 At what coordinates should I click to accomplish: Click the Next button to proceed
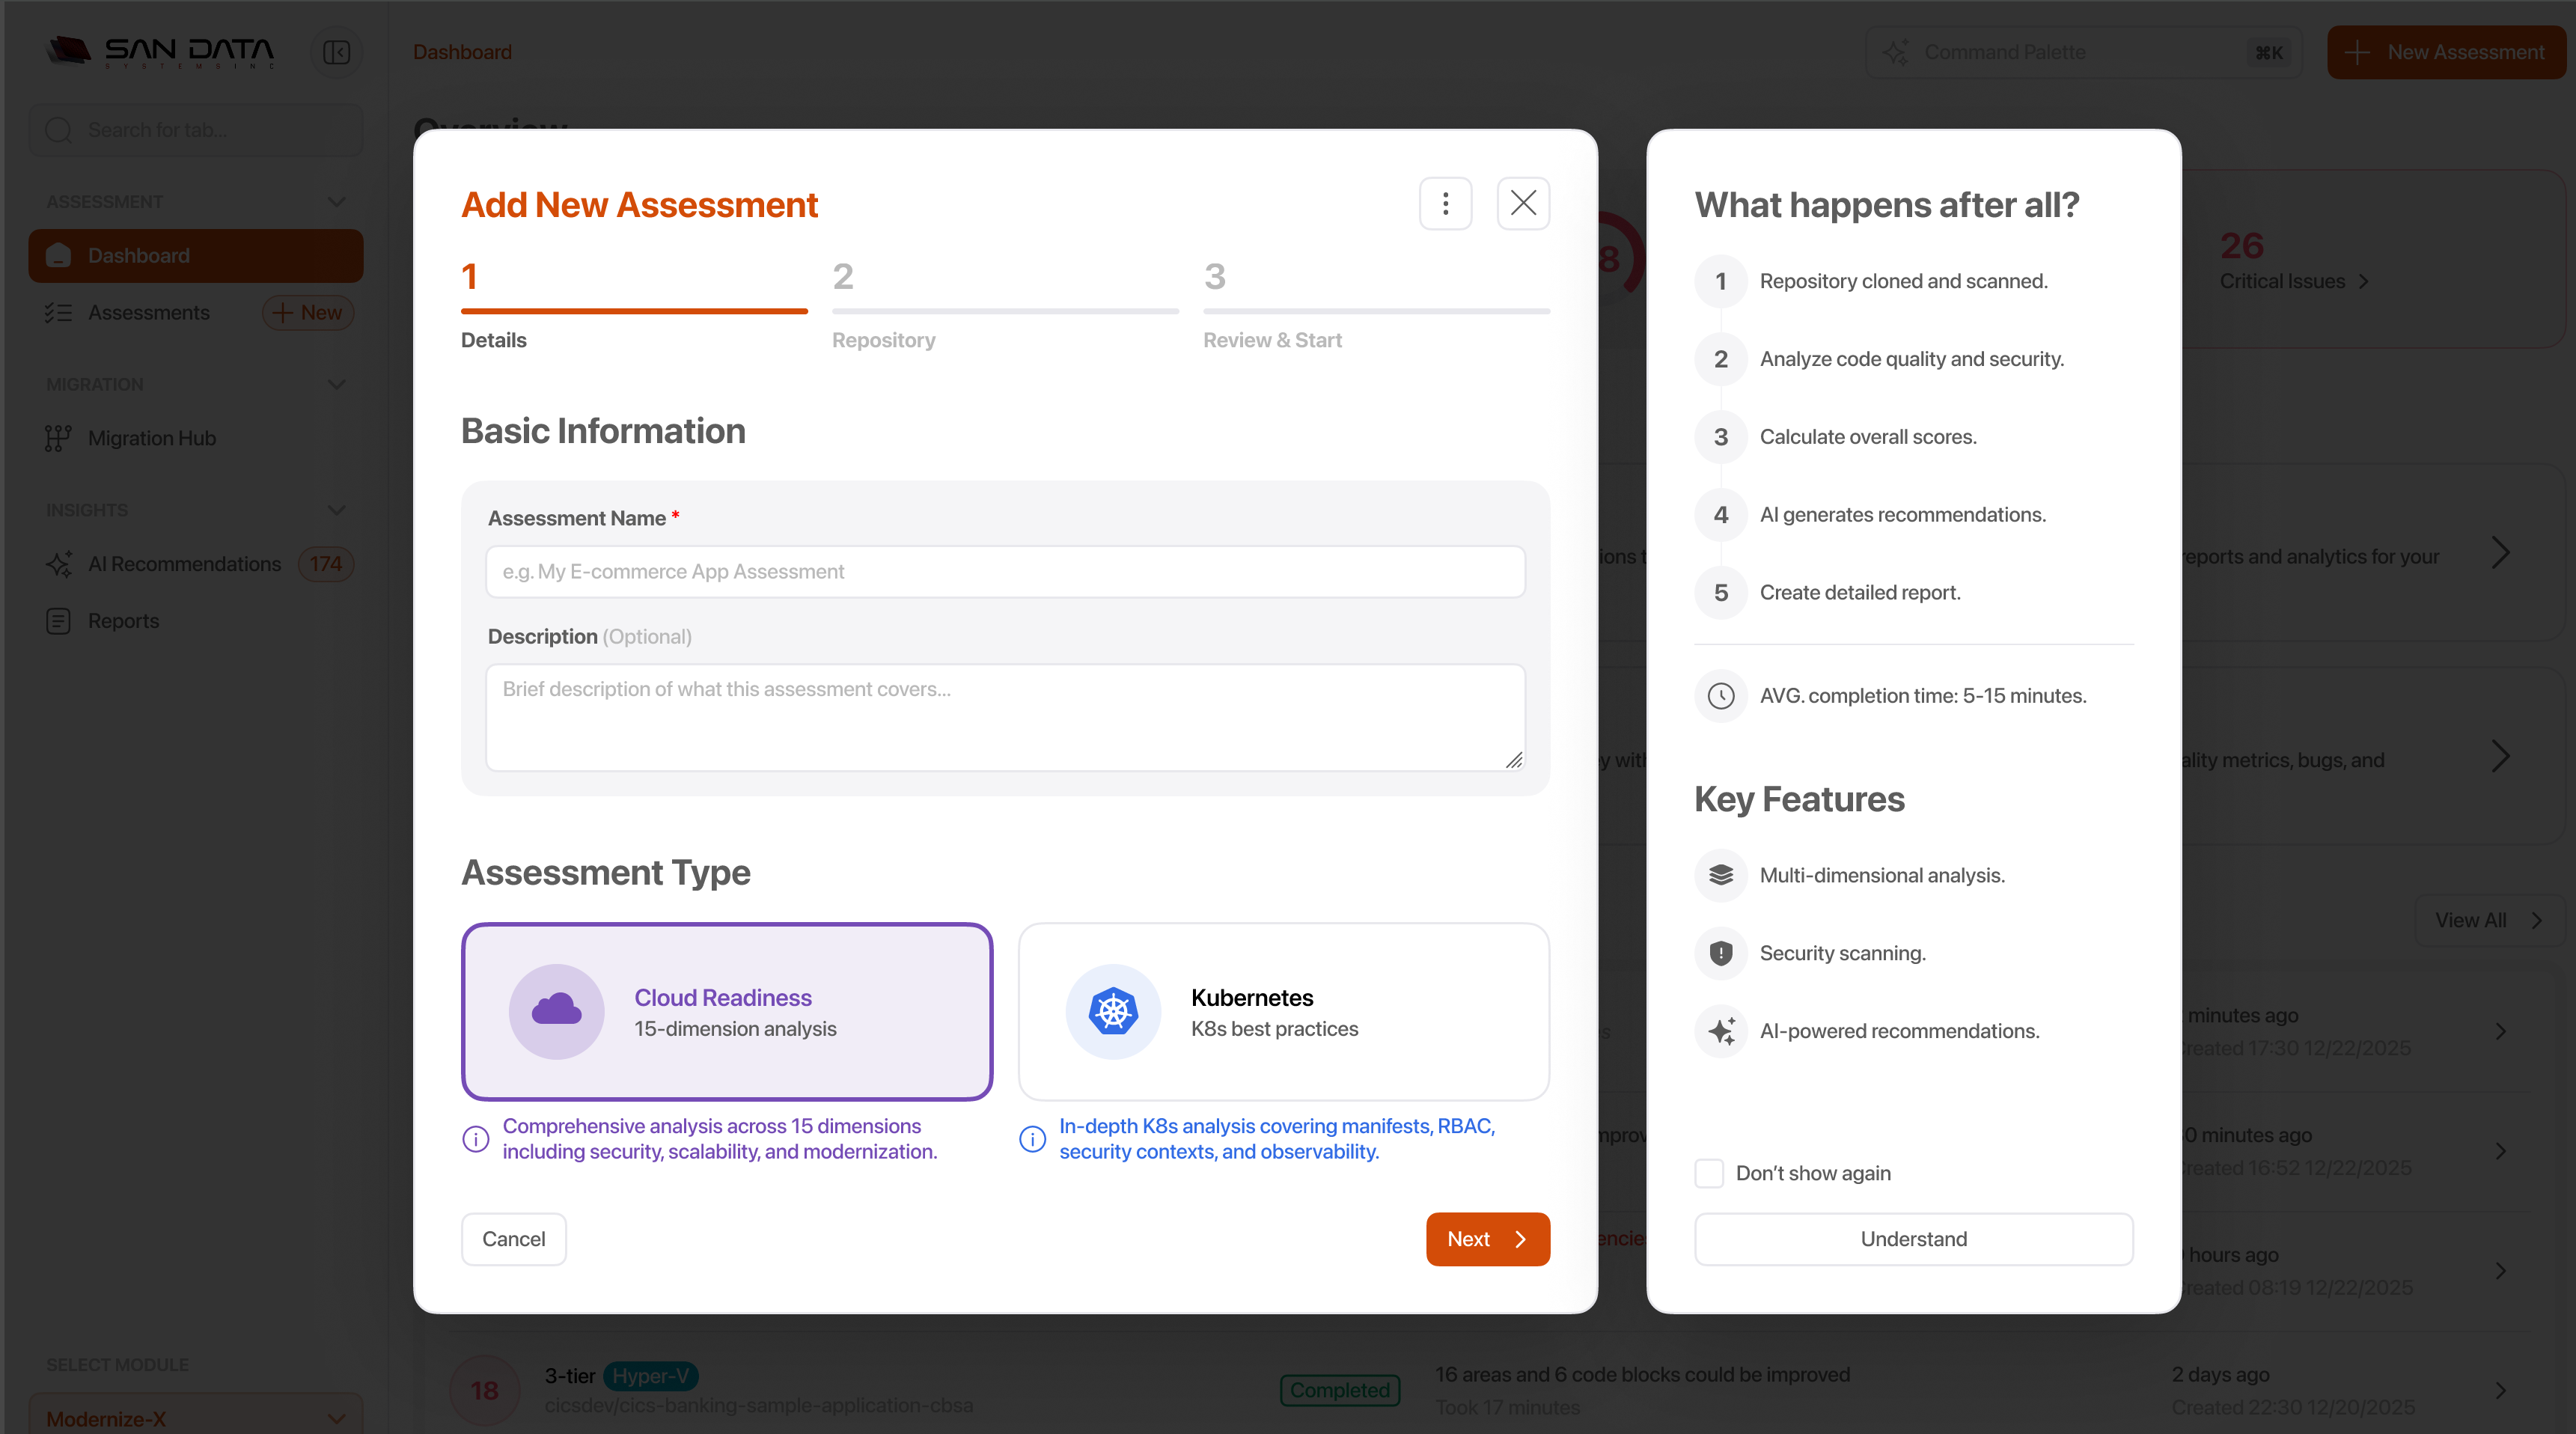tap(1487, 1238)
